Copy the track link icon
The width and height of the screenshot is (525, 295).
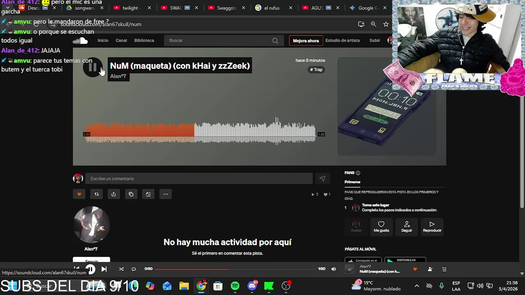click(131, 194)
